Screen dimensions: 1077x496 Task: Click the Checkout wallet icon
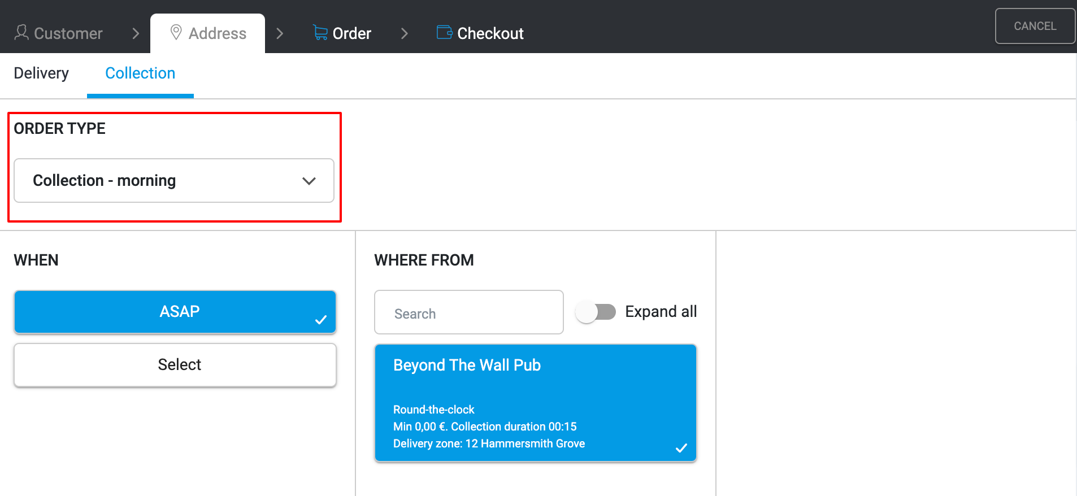tap(444, 32)
